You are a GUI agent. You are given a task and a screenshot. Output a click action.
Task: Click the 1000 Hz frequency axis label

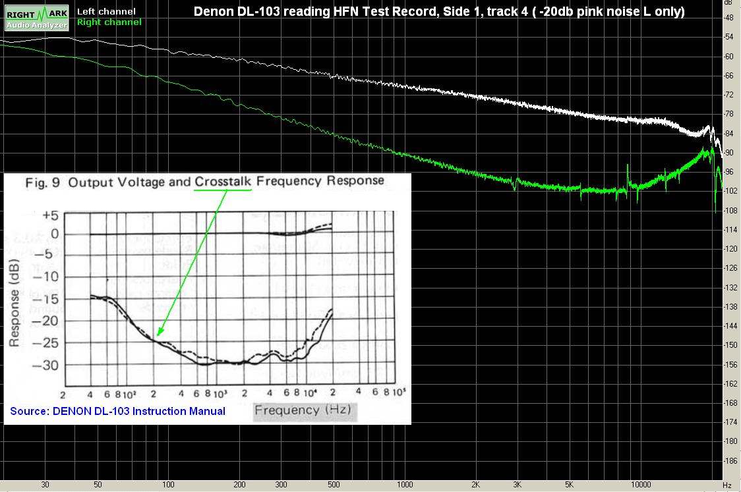click(x=405, y=485)
